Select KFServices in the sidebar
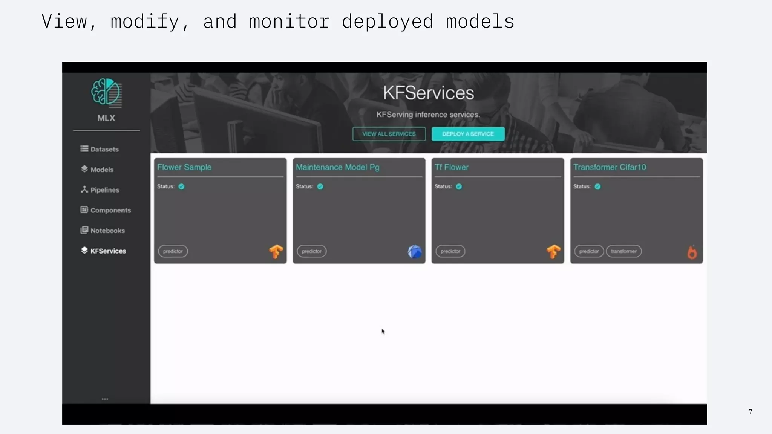772x434 pixels. (108, 251)
